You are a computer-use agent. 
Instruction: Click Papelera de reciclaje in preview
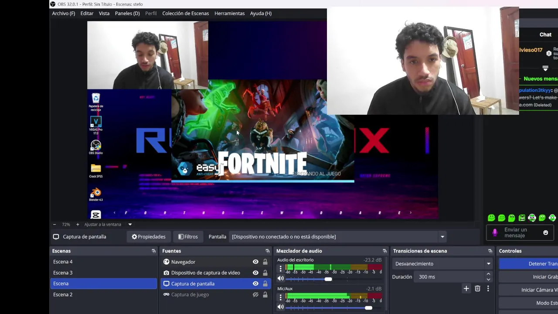[x=96, y=102]
